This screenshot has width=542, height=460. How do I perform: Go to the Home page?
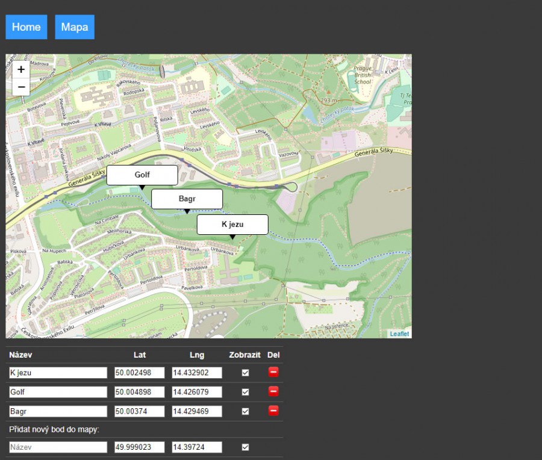pos(26,27)
